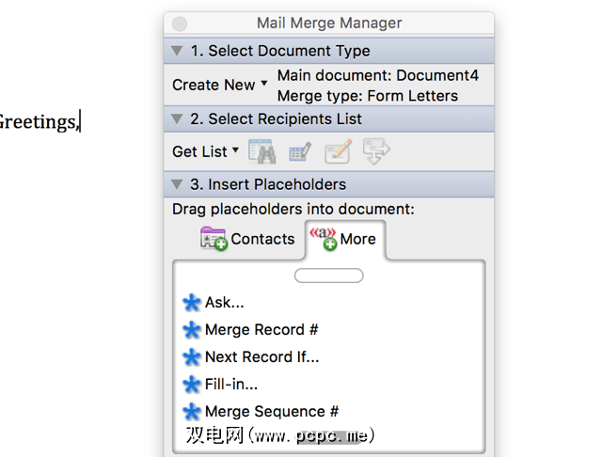Click the rounded scroll handle above the list
602x457 pixels.
pos(328,276)
